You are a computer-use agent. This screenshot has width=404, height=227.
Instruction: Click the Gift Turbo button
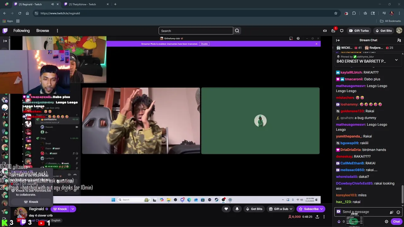[x=359, y=31]
